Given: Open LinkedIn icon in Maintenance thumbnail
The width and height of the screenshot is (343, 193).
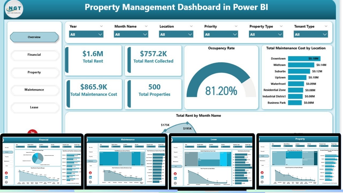Looking at the screenshot, I should 90,177.
